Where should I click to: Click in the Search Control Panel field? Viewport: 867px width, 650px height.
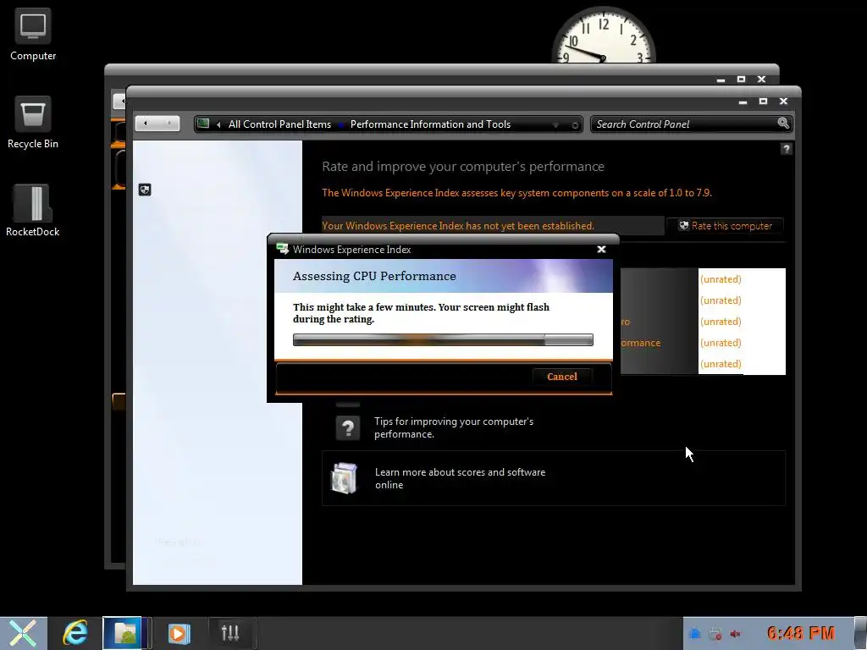pos(684,124)
